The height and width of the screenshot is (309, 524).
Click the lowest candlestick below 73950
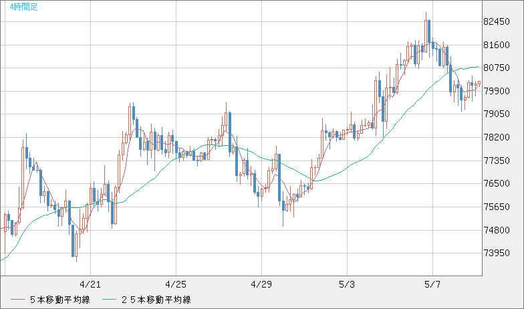click(x=76, y=247)
